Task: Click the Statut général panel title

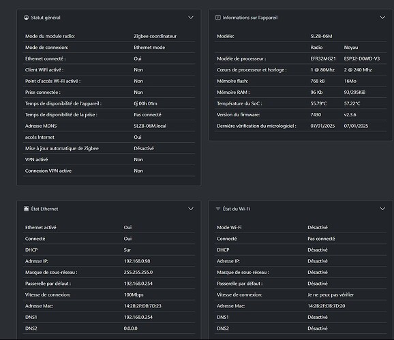Action: (x=46, y=18)
